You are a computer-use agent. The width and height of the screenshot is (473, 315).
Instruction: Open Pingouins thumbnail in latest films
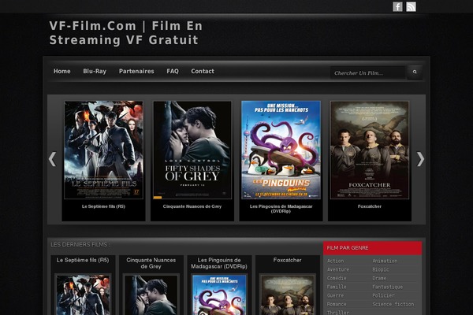219,295
